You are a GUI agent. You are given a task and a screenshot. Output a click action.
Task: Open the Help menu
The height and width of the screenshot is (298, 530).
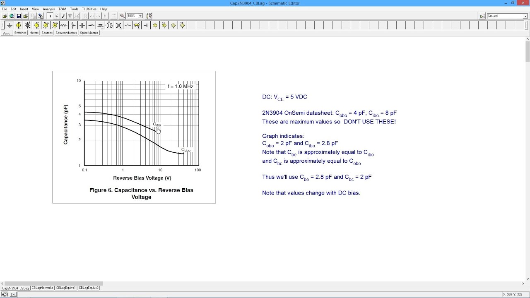click(x=104, y=9)
